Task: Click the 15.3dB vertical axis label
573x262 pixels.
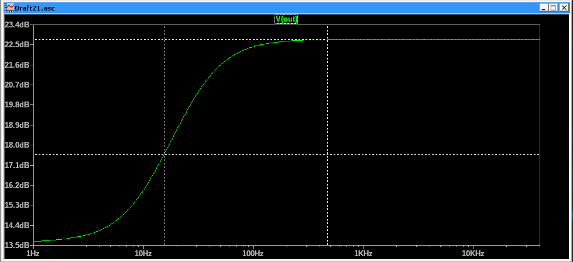Action: click(16, 205)
